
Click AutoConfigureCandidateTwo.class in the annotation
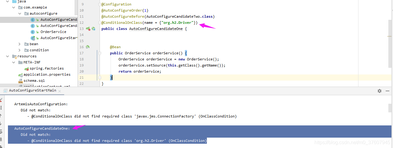[x=180, y=16]
